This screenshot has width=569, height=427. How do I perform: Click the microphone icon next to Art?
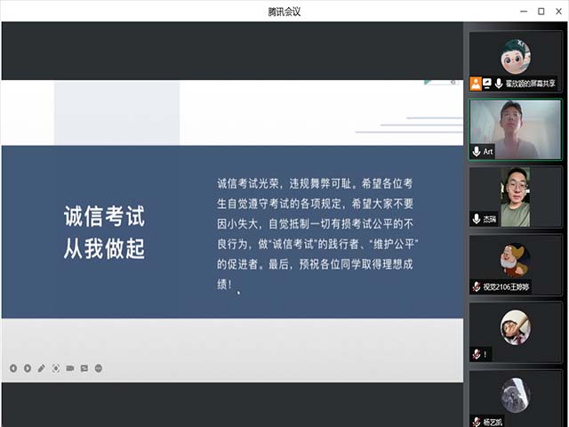[x=477, y=151]
